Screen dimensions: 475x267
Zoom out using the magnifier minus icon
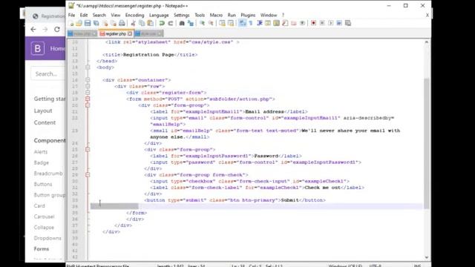click(x=211, y=23)
